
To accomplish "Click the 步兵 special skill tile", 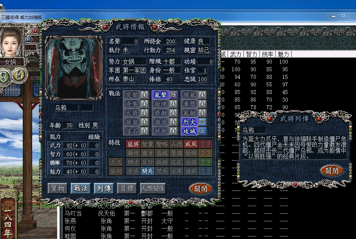I will [x=133, y=171].
